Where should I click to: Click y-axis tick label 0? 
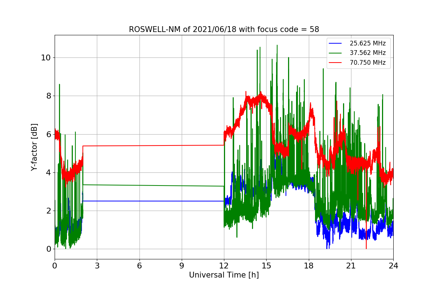coord(48,249)
